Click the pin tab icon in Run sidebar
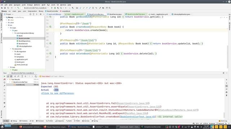 point(4,107)
